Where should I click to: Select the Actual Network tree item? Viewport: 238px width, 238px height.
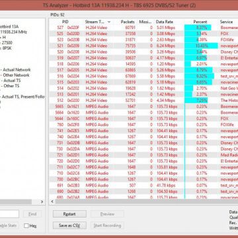click(17, 69)
